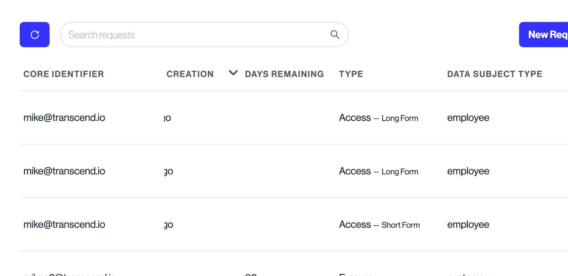Screen dimensions: 568x276
Task: Click the third row's employee subject type
Action: click(468, 225)
